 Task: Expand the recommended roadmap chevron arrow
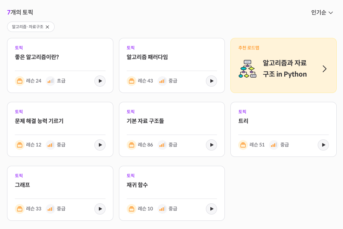point(325,69)
